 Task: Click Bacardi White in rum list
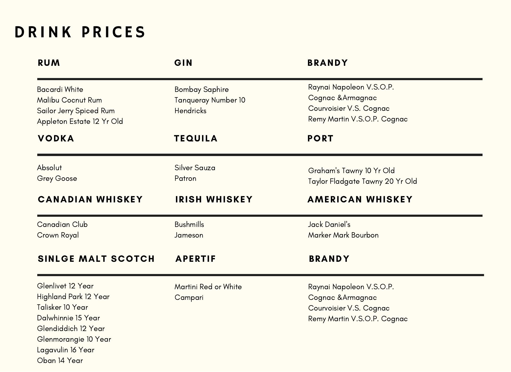point(60,89)
